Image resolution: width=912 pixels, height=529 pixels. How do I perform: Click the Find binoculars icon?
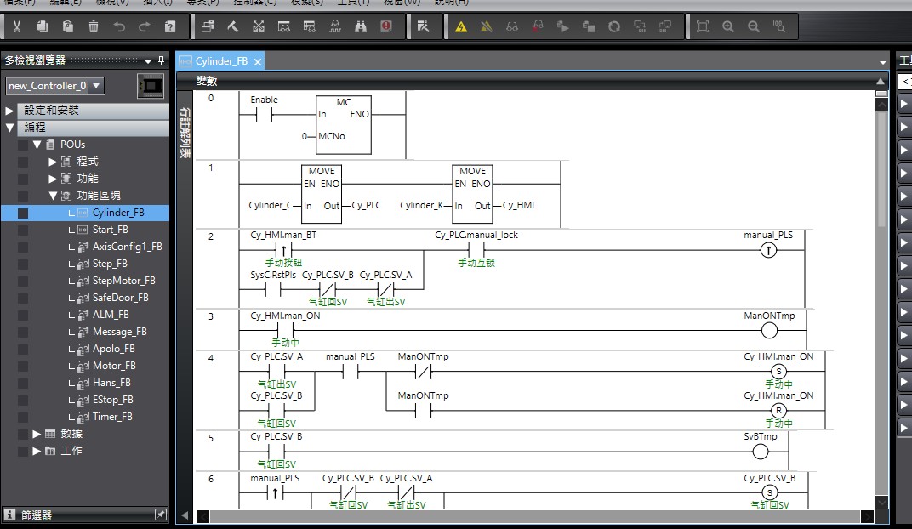361,27
